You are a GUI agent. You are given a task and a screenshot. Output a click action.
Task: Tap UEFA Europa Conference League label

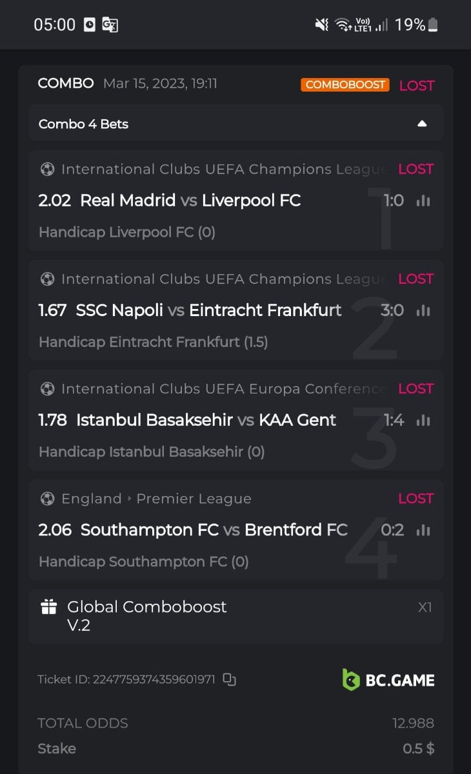pyautogui.click(x=223, y=389)
